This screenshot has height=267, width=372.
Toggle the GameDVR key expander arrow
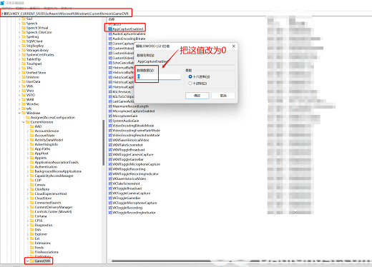(x=28, y=261)
